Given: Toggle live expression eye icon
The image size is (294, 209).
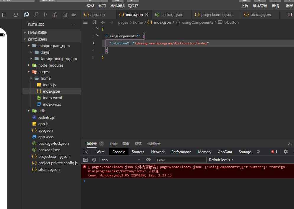Looking at the screenshot, I should tap(148, 160).
